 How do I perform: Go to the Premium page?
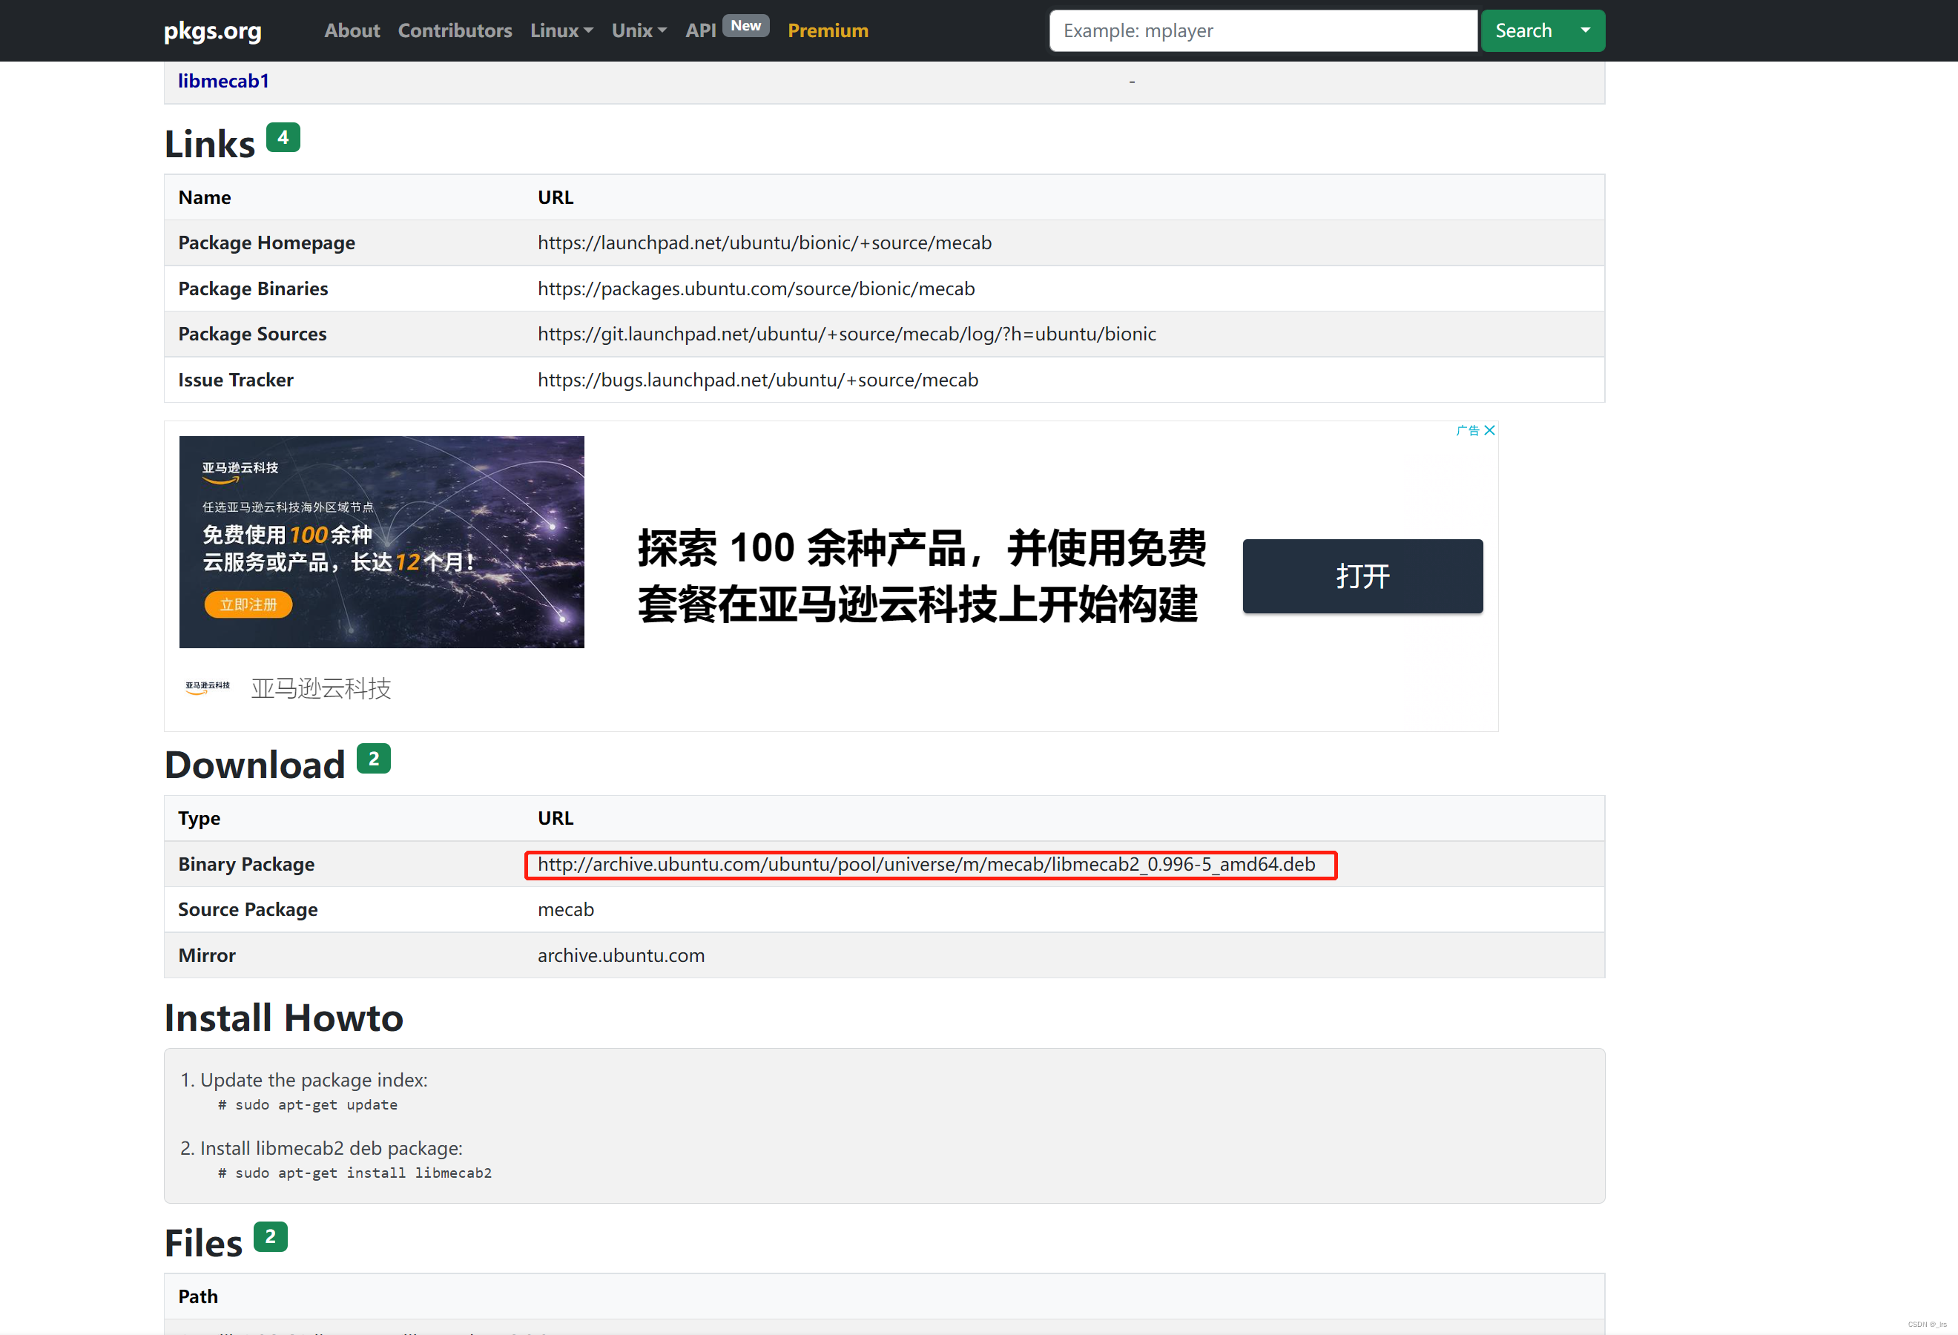[x=828, y=30]
